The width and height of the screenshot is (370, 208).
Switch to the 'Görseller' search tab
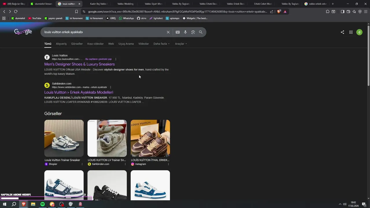point(77,44)
